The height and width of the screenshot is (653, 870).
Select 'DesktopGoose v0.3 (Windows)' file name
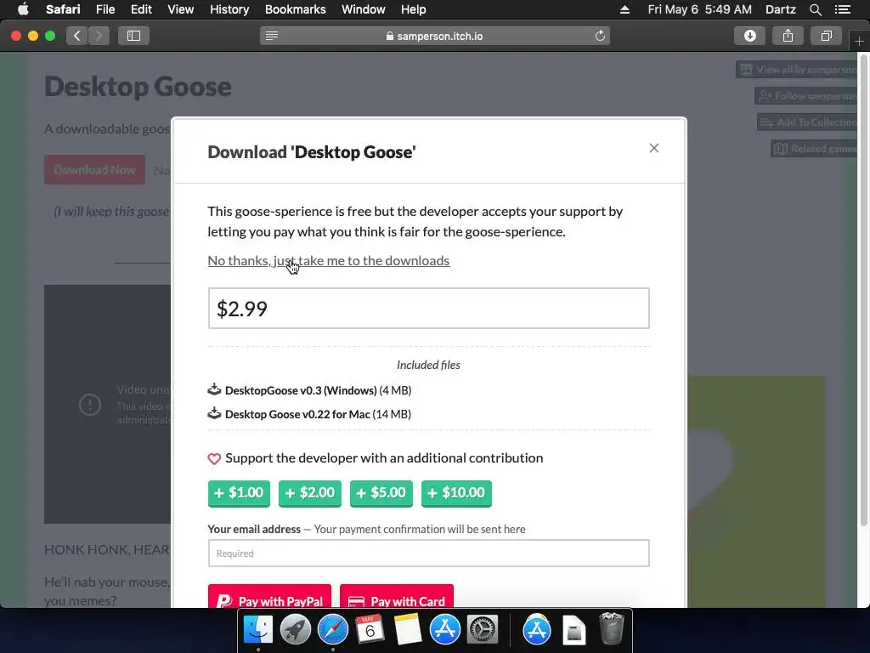click(x=301, y=390)
